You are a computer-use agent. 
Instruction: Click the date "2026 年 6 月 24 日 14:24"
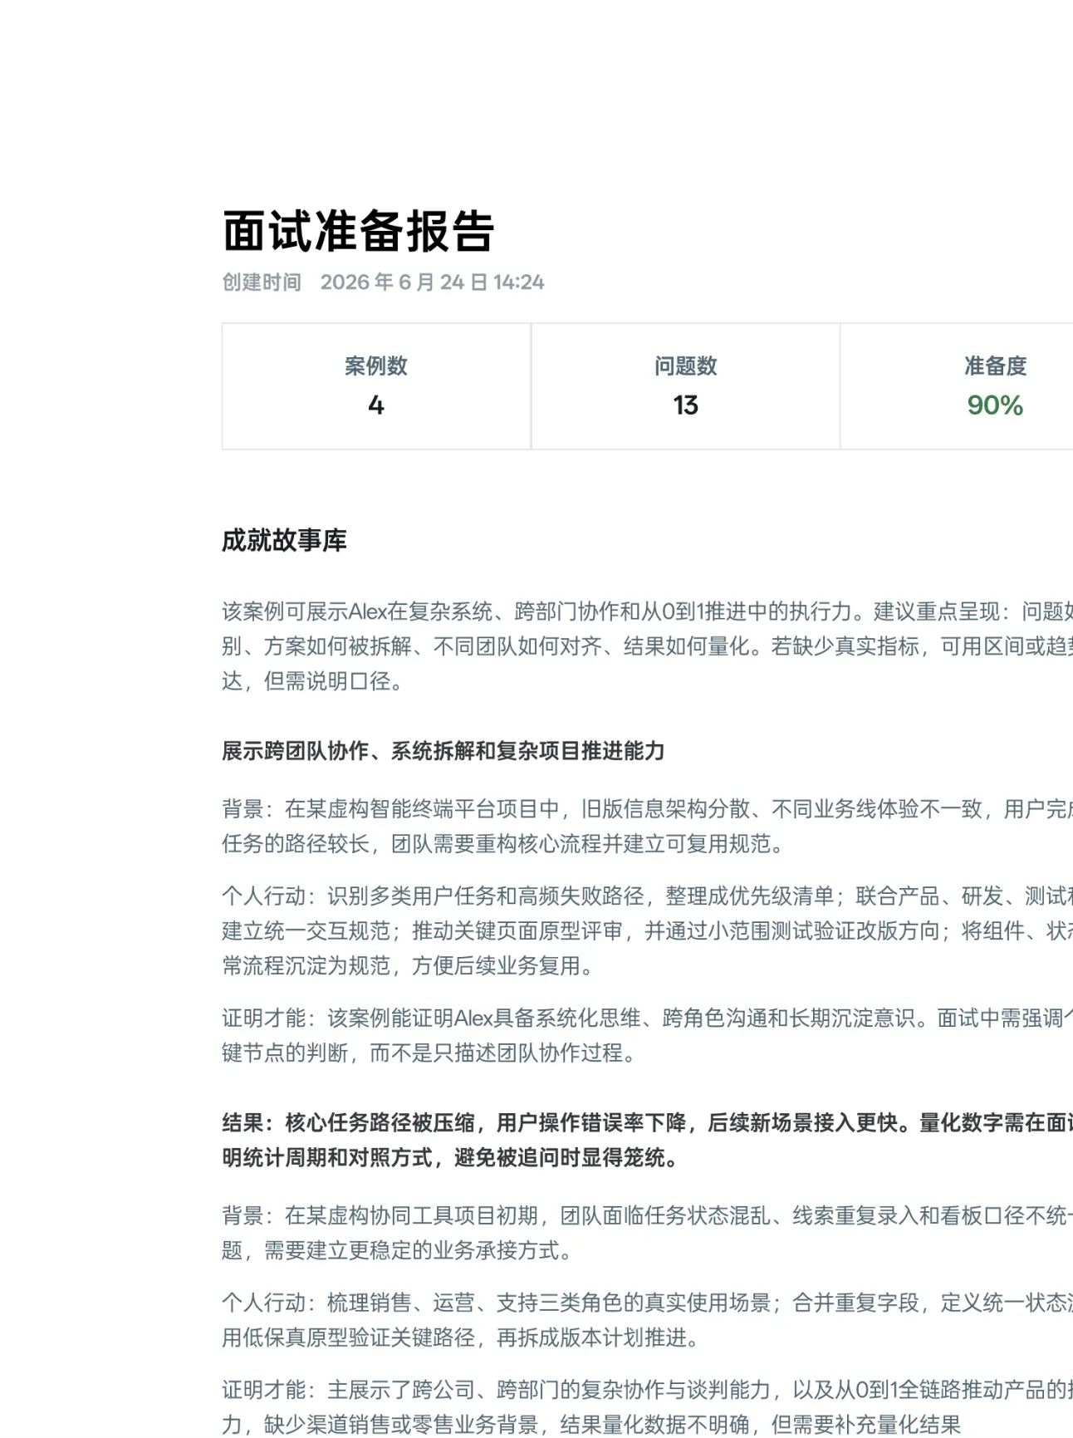tap(432, 282)
